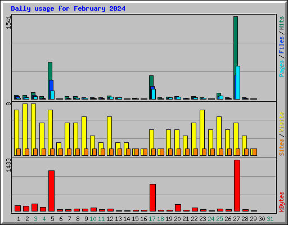Click the red KBytes bar for day 5

(51, 191)
